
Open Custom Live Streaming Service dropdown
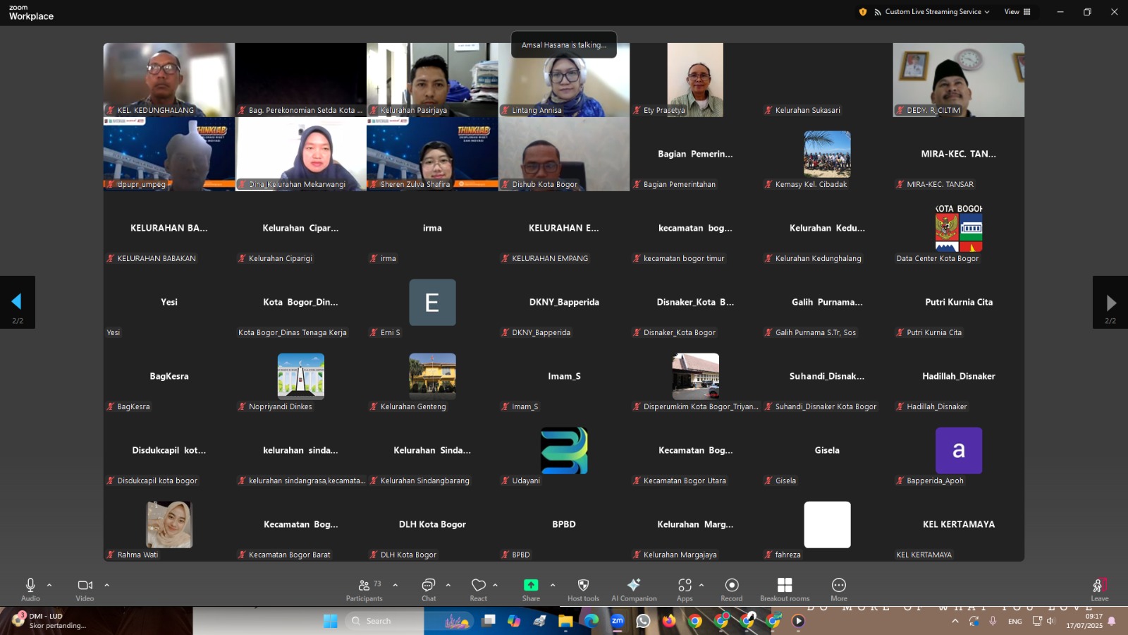pyautogui.click(x=932, y=12)
